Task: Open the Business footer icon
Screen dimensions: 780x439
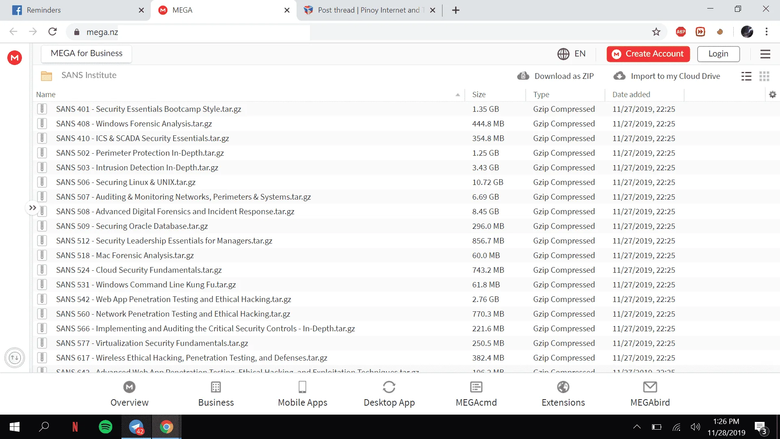Action: tap(216, 387)
